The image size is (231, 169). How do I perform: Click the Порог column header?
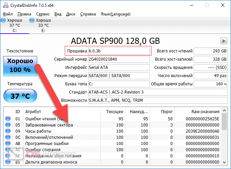(162, 112)
